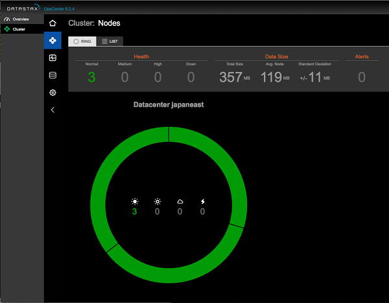Select Cluster in left navigation

pyautogui.click(x=19, y=29)
